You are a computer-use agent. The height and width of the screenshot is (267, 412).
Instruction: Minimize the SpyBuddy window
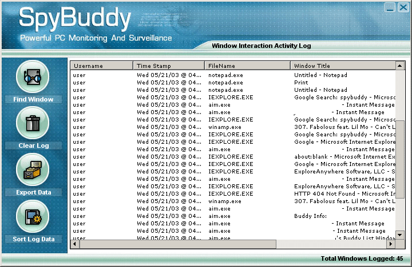tap(390, 7)
